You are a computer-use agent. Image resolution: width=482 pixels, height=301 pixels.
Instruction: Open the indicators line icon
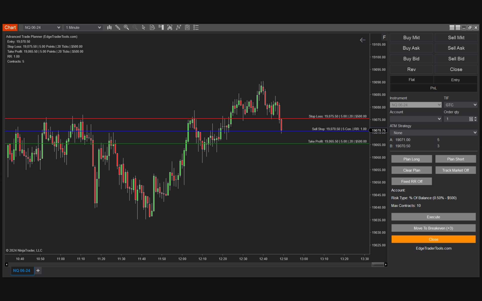tap(179, 28)
